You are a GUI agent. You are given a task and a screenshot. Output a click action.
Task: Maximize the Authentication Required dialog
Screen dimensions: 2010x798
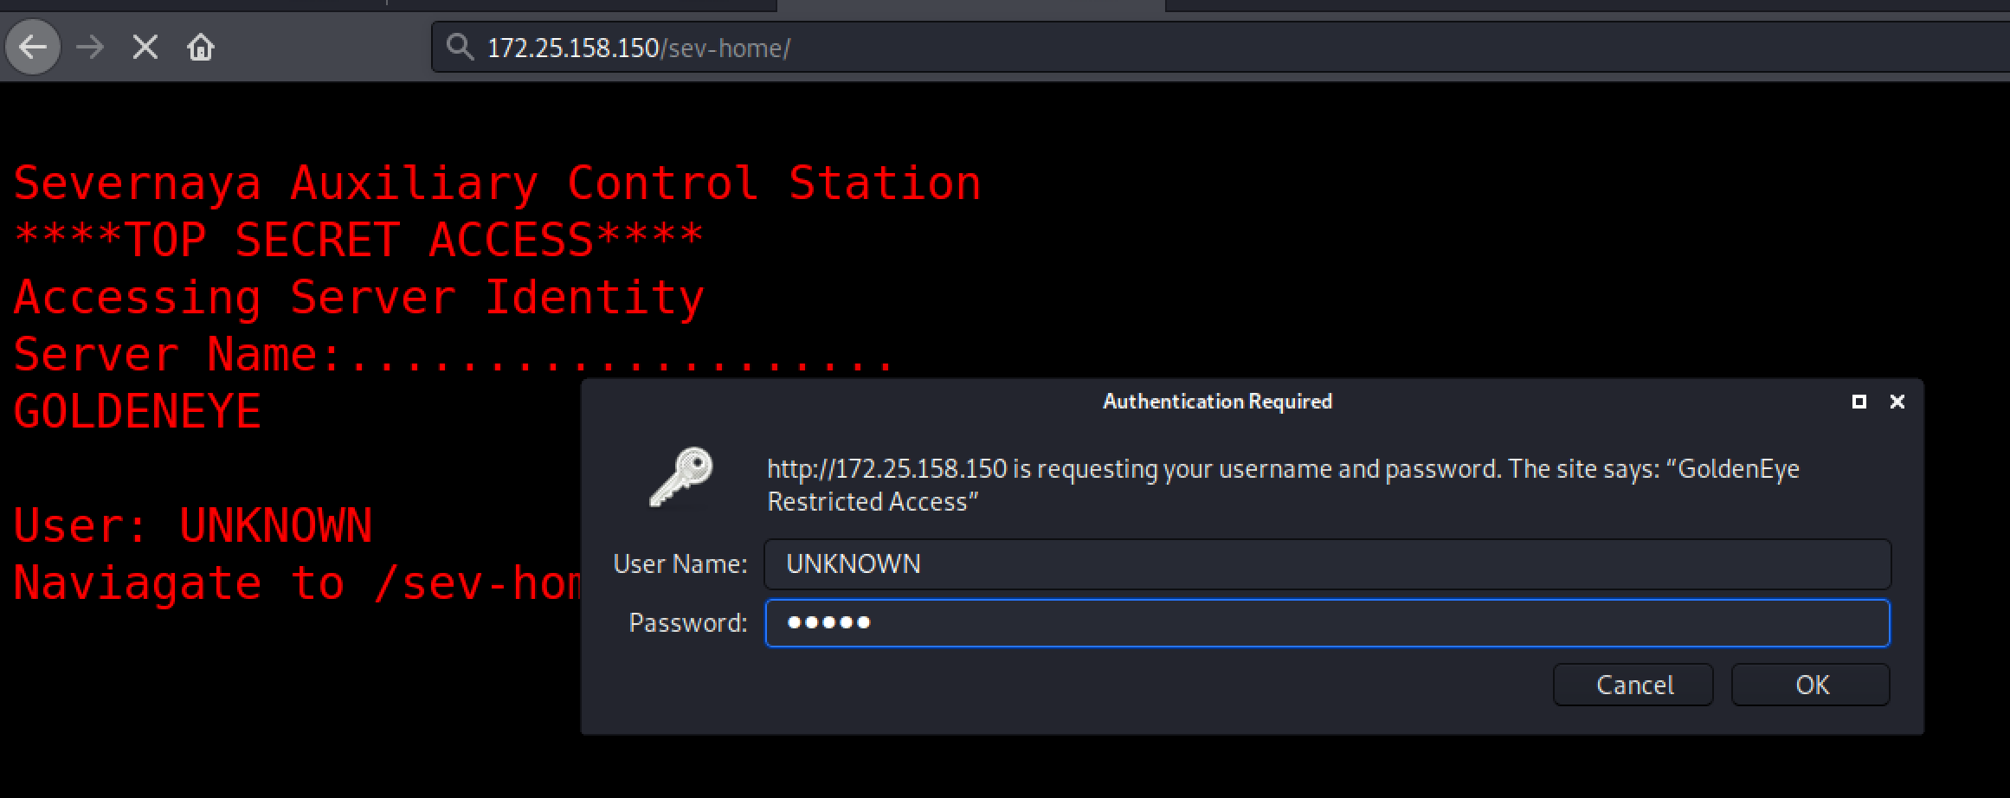click(x=1859, y=402)
